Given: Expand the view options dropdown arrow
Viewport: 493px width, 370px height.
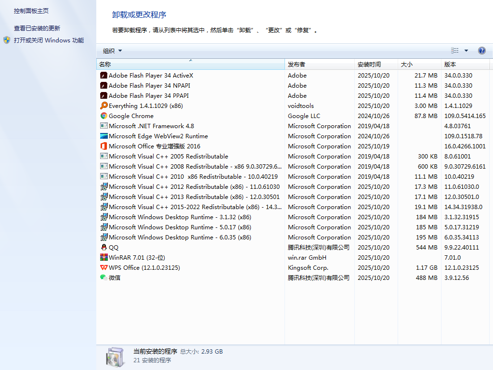Looking at the screenshot, I should [x=466, y=51].
